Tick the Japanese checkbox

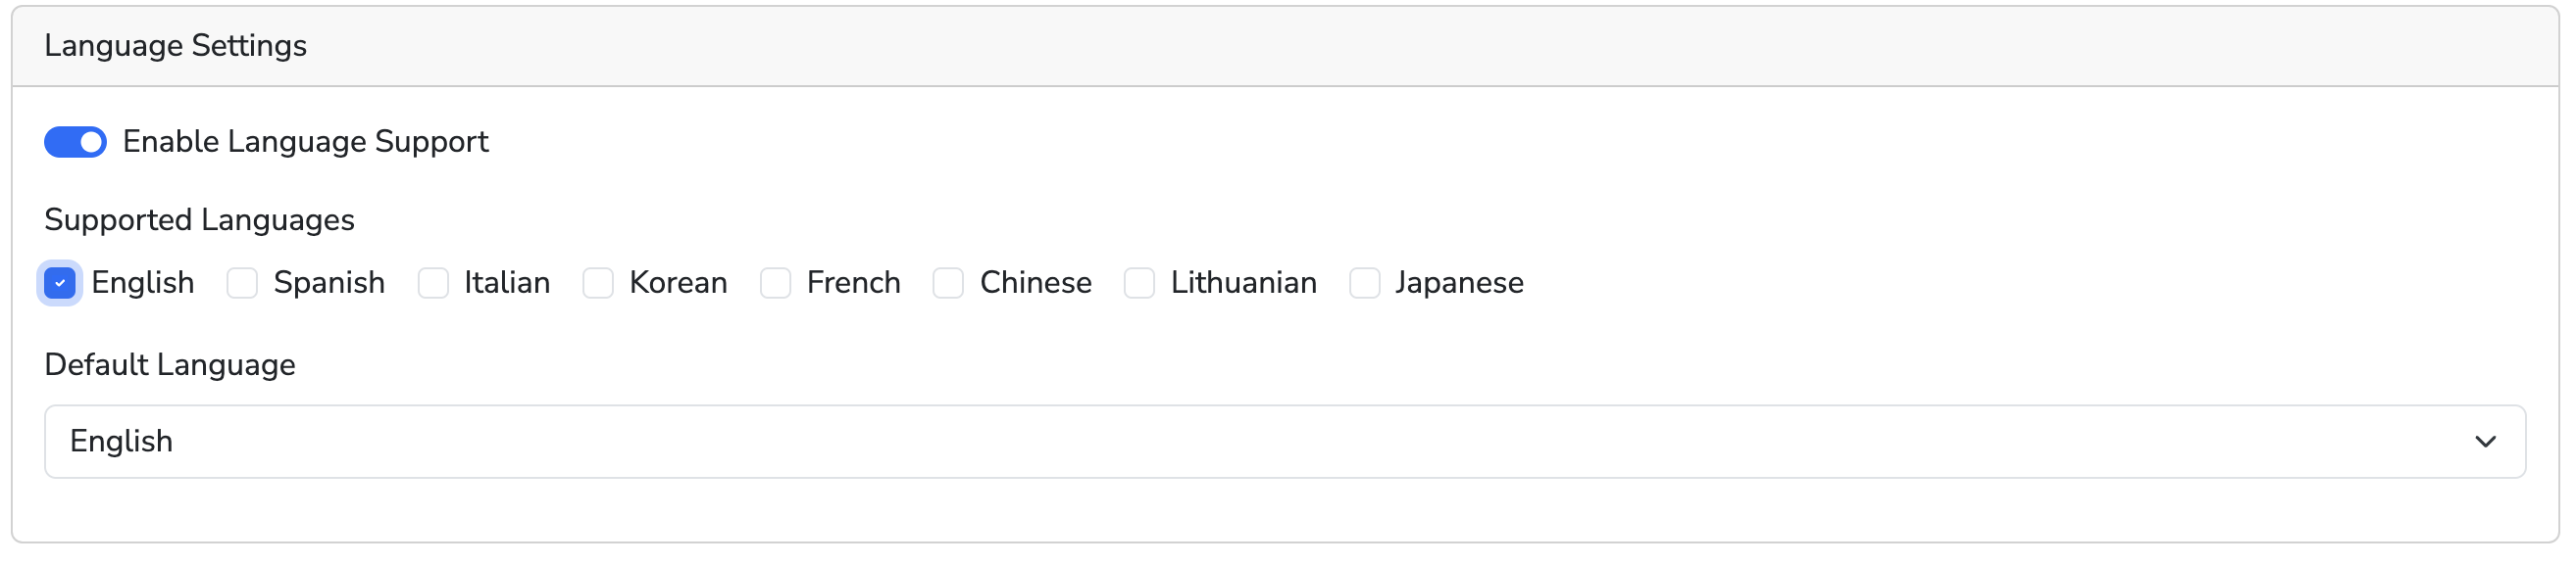pos(1365,284)
